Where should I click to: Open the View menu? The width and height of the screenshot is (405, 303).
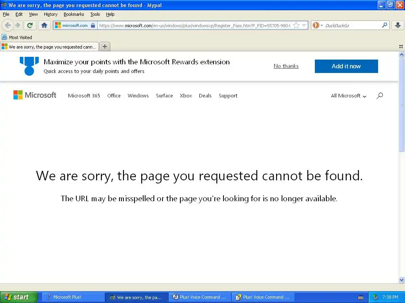(x=33, y=14)
